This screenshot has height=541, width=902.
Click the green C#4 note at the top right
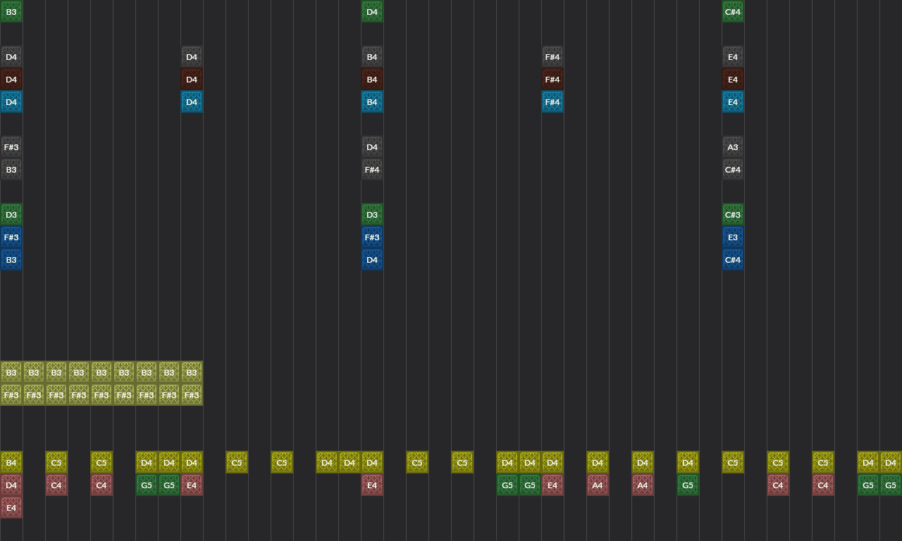tap(733, 11)
